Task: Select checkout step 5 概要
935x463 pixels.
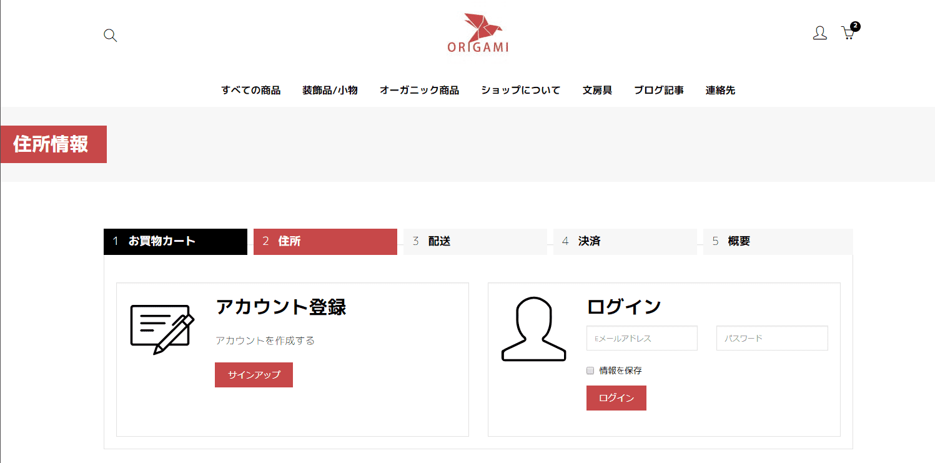Action: [778, 242]
